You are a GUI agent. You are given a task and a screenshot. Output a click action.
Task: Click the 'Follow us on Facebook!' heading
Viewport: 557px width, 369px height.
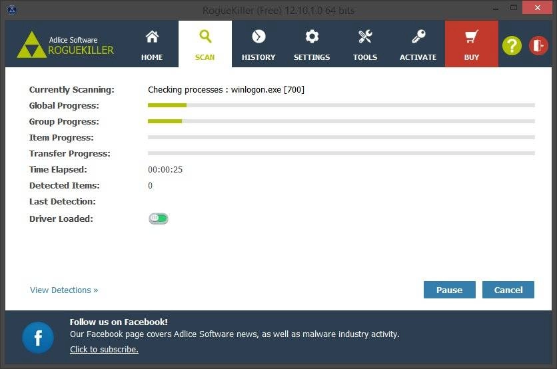point(119,322)
